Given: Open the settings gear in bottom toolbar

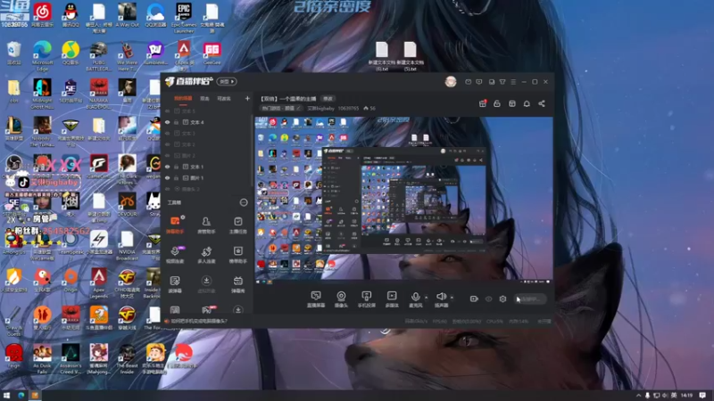Looking at the screenshot, I should click(x=502, y=299).
